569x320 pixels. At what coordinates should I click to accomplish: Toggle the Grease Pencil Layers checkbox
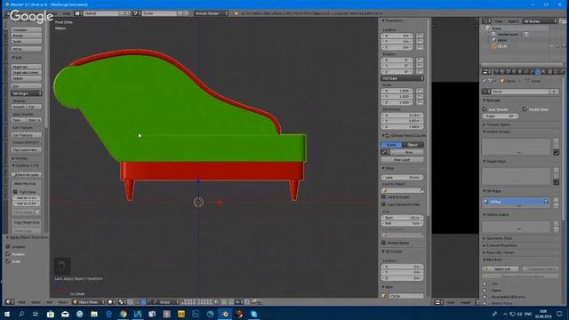pyautogui.click(x=388, y=135)
